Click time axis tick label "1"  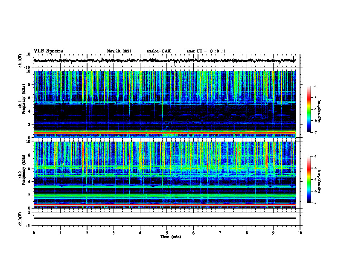pyautogui.click(x=60, y=233)
